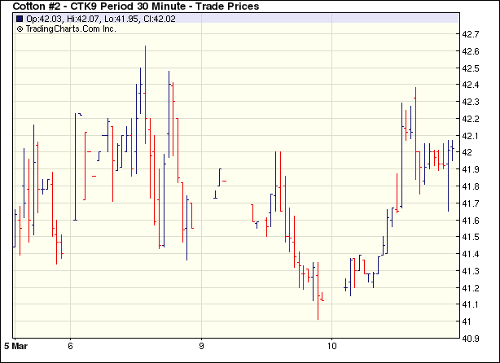Click the 41.5 price axis label
Screen dimensions: 500x363
coord(471,237)
